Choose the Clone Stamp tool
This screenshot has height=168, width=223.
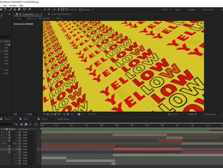(x=15, y=10)
